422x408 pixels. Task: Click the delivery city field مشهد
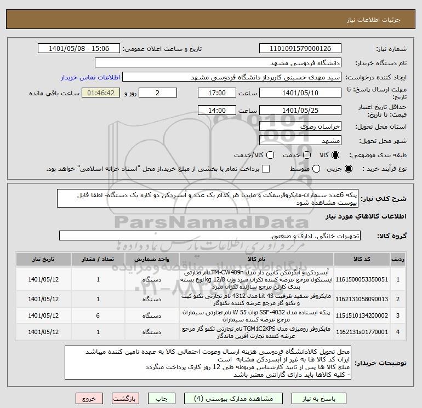click(300, 141)
